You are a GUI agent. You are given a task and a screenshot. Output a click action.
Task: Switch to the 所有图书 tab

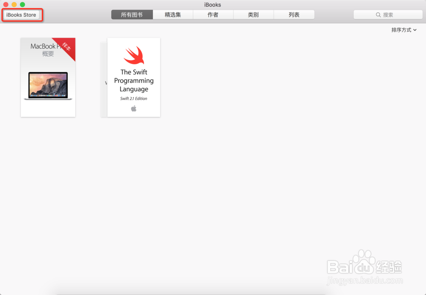point(132,14)
